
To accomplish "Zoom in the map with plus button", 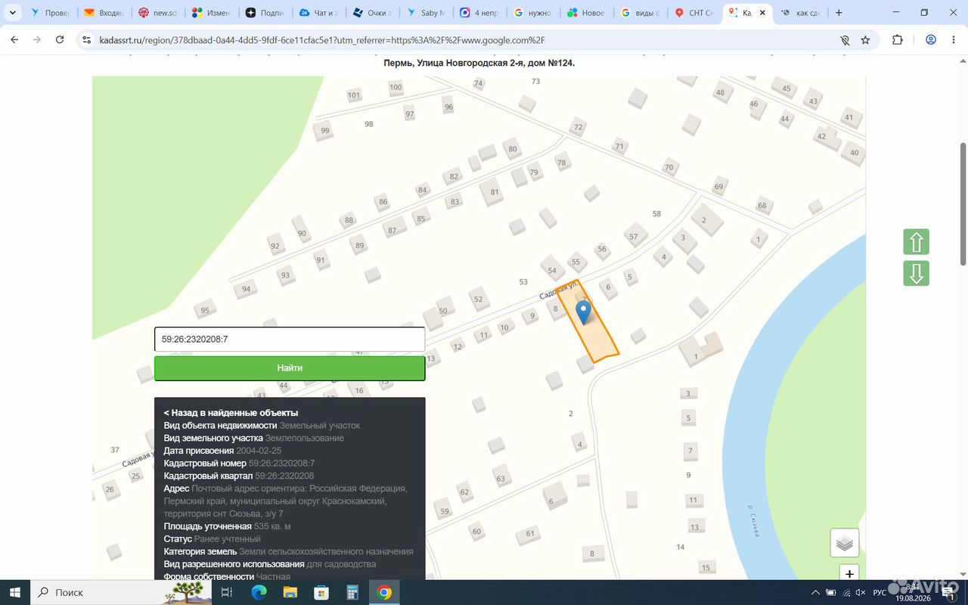I will [850, 573].
